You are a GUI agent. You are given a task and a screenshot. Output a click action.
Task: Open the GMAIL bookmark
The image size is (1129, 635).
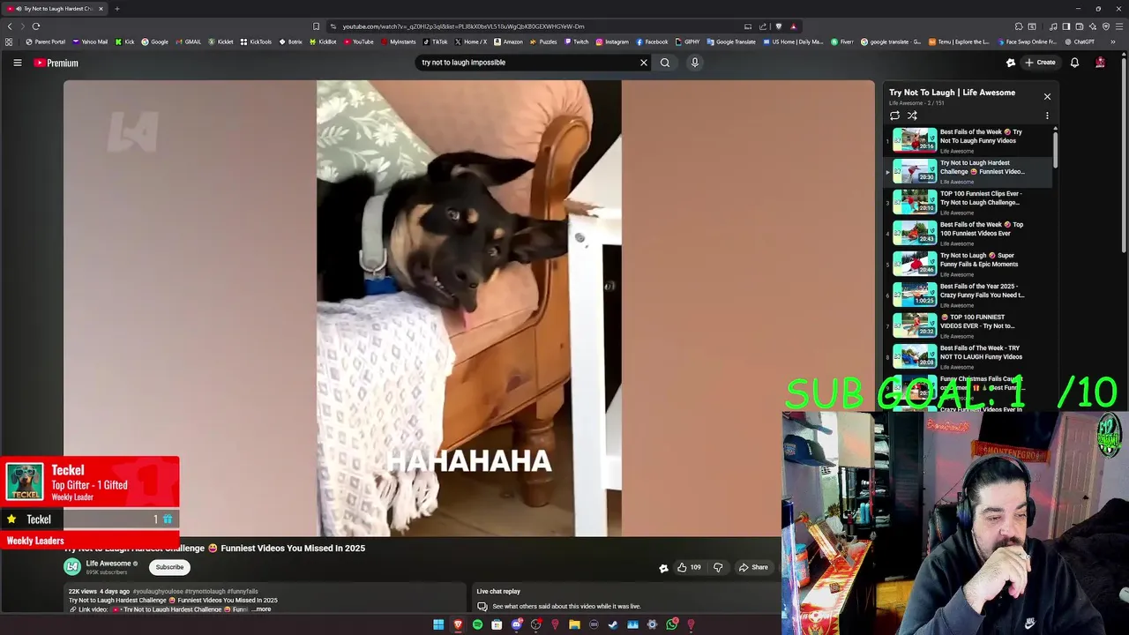189,41
